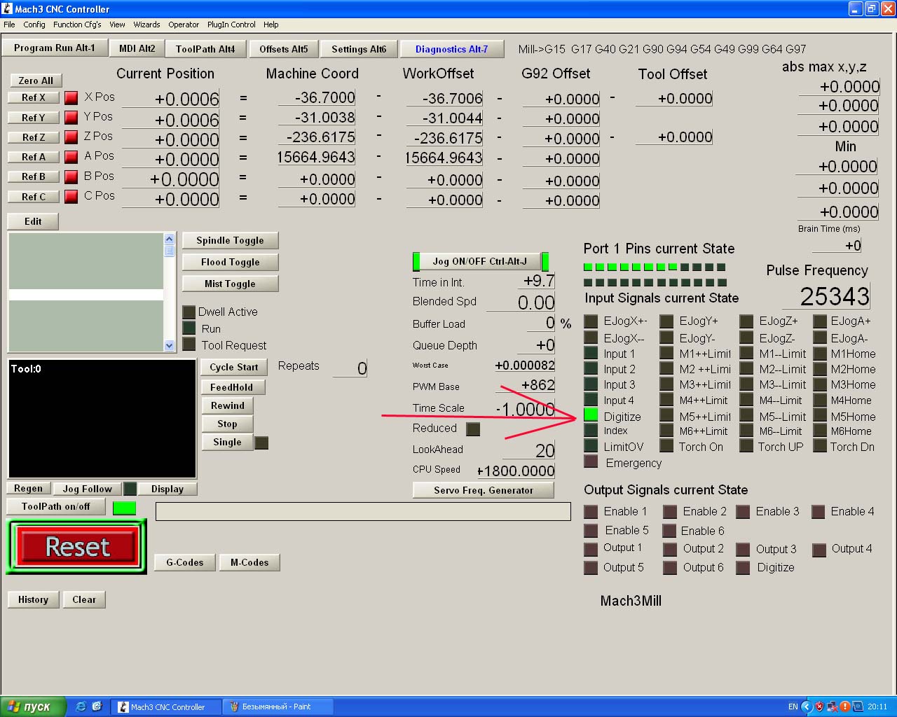Open the PlugIn Control menu
This screenshot has width=897, height=717.
(x=231, y=25)
